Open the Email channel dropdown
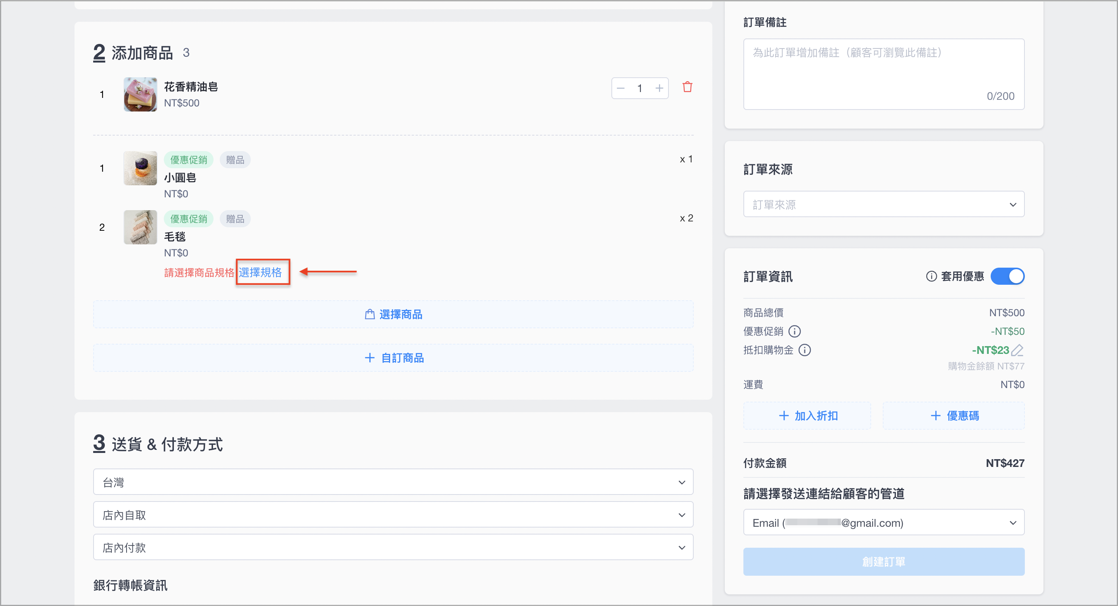Viewport: 1118px width, 606px height. point(884,522)
